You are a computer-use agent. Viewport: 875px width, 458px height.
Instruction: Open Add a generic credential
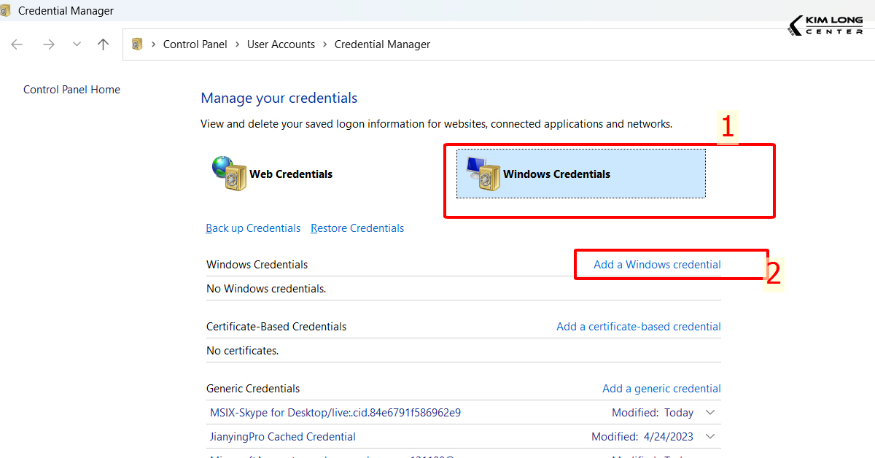[661, 388]
